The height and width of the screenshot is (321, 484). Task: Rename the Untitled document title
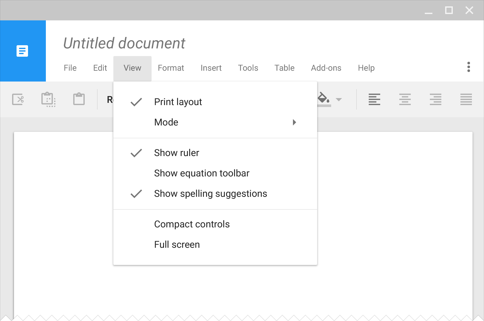coord(124,43)
